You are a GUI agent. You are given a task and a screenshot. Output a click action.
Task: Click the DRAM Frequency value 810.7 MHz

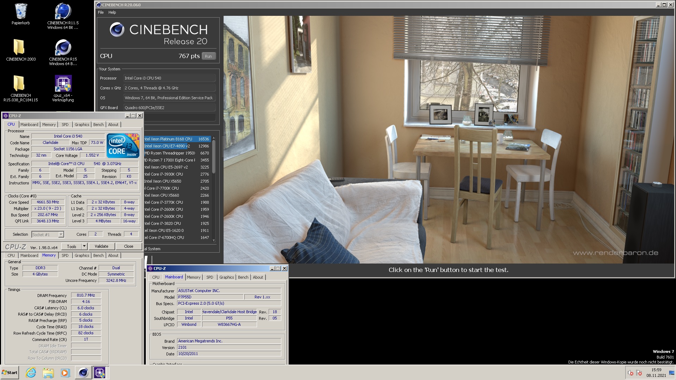86,295
